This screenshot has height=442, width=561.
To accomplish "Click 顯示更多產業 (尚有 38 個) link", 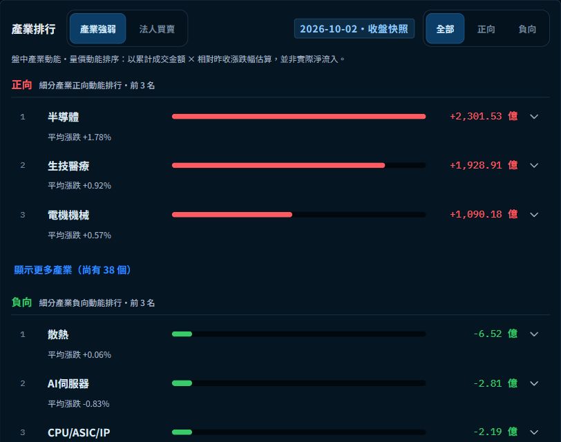I will tap(73, 270).
